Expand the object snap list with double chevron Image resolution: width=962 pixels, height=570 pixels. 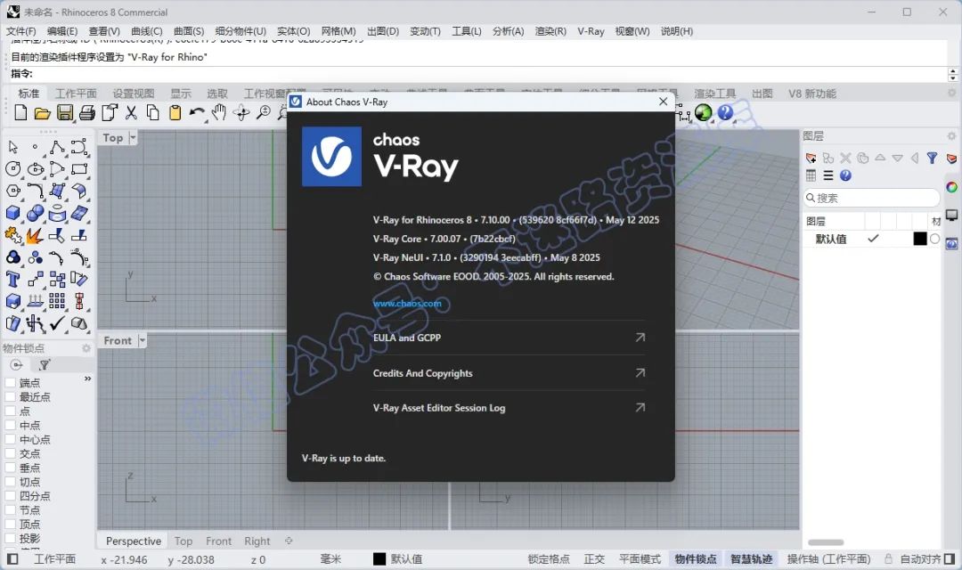pyautogui.click(x=87, y=379)
